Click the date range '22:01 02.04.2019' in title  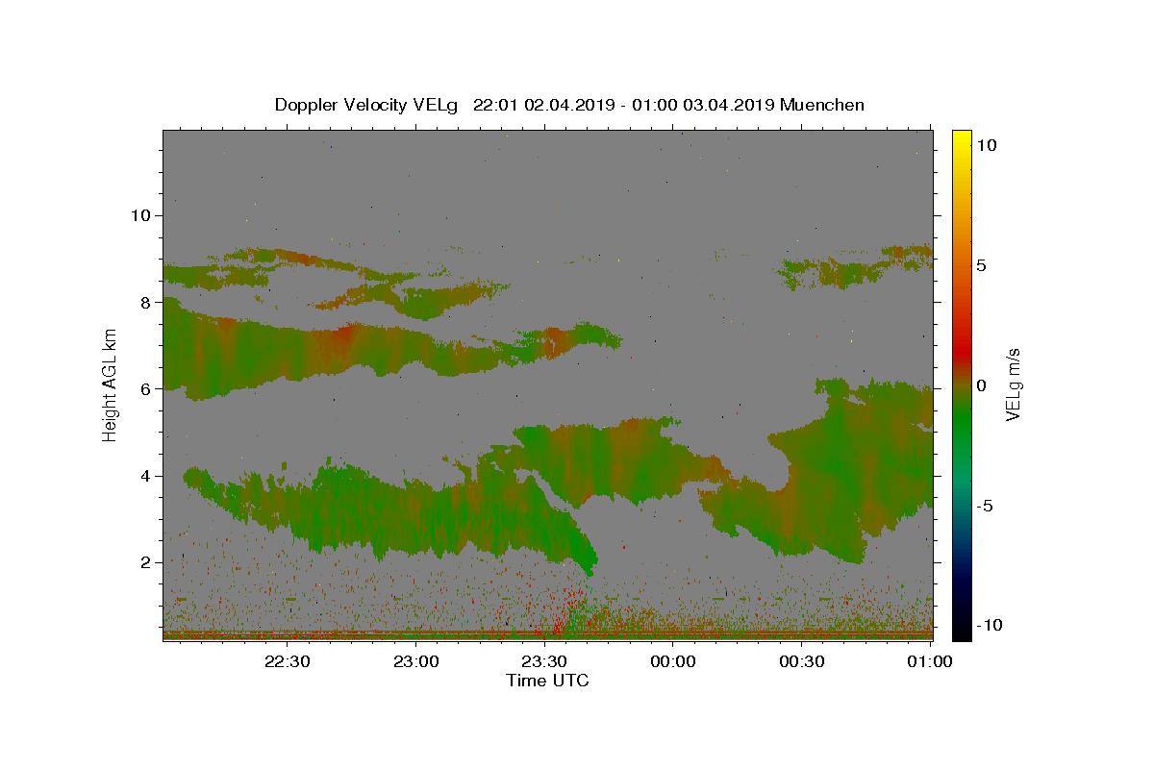543,105
